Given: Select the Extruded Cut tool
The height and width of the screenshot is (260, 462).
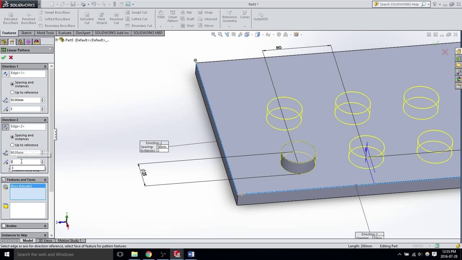Looking at the screenshot, I should point(87,18).
